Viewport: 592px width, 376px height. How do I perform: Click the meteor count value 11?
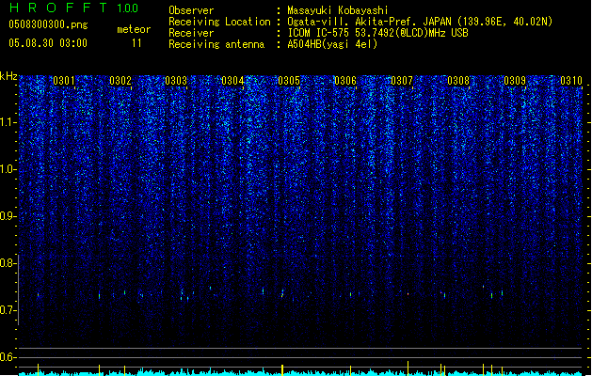pyautogui.click(x=136, y=43)
